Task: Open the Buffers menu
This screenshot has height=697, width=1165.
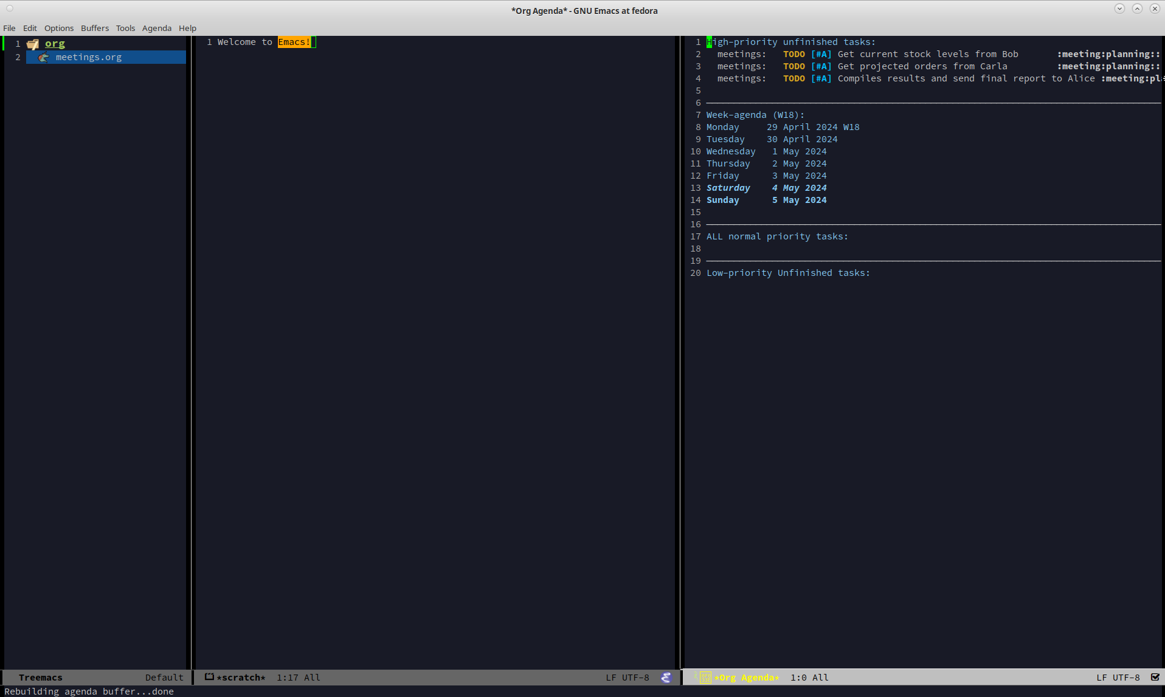Action: click(x=95, y=28)
